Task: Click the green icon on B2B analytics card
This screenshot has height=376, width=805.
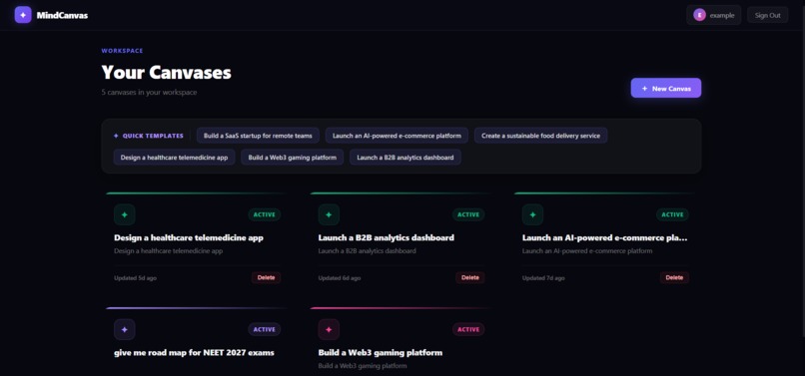Action: [329, 214]
